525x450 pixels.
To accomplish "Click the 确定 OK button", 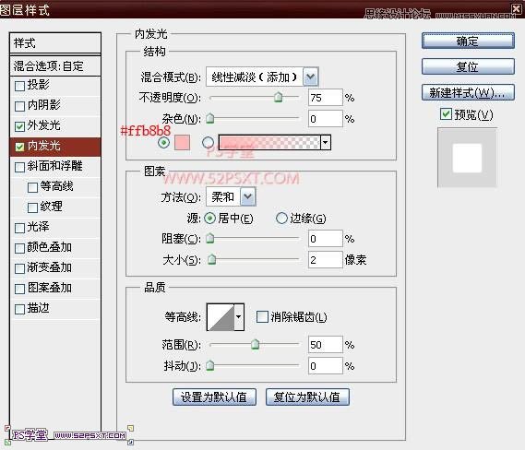I will 468,41.
